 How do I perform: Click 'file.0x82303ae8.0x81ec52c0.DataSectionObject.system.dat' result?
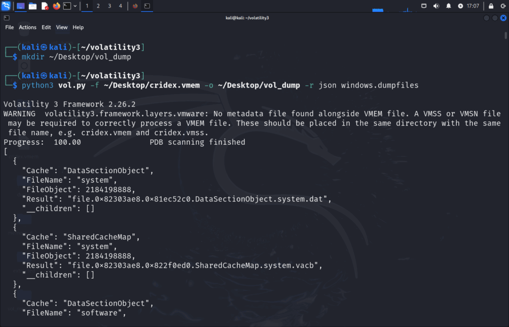click(x=197, y=199)
